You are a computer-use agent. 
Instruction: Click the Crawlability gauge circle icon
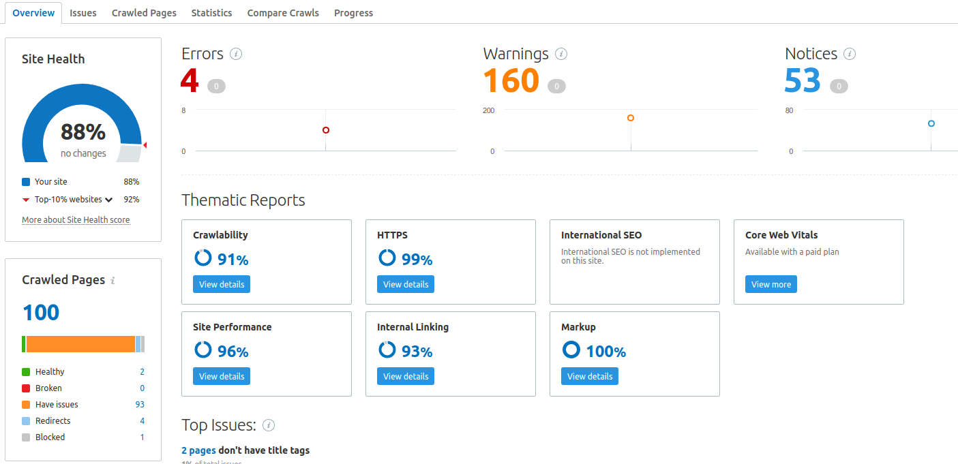click(x=202, y=258)
